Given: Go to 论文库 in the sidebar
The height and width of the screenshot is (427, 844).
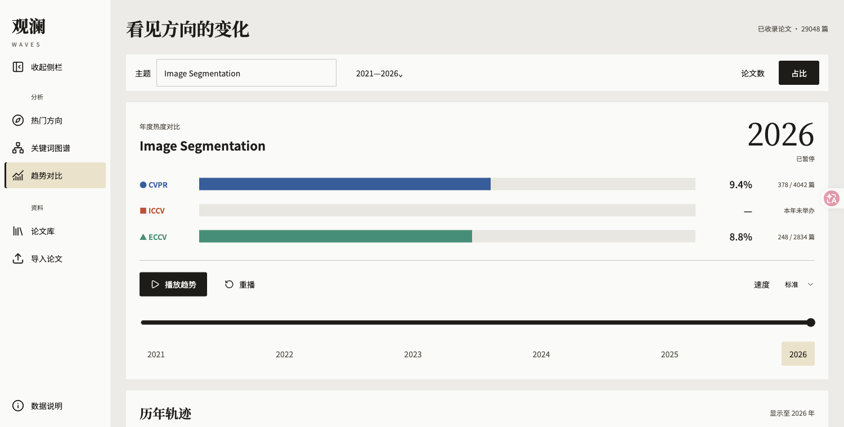Looking at the screenshot, I should tap(55, 231).
